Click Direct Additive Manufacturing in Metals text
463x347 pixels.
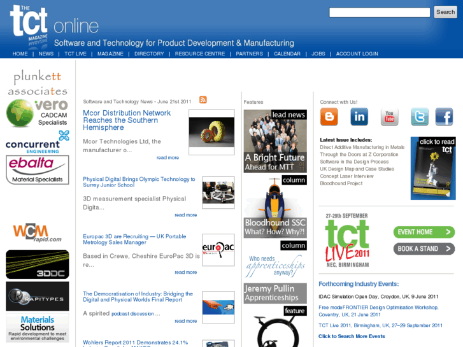pyautogui.click(x=362, y=147)
